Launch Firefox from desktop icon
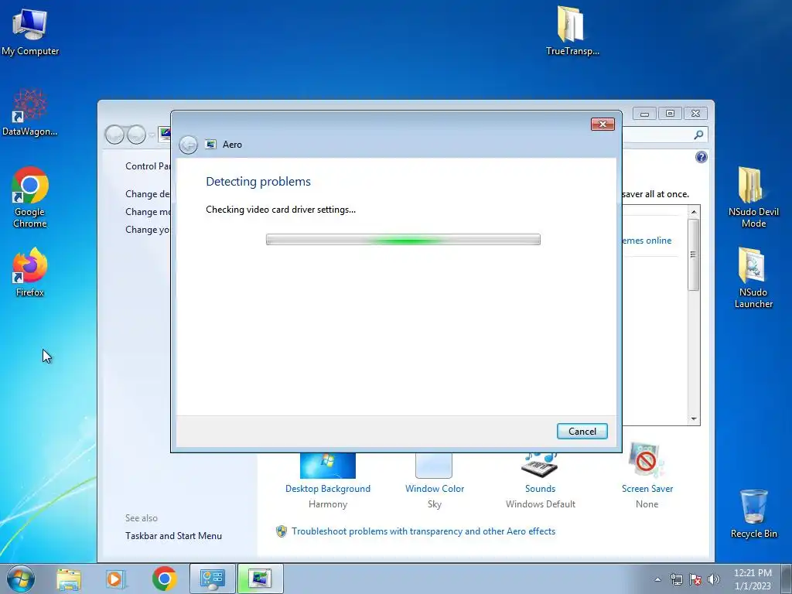The height and width of the screenshot is (594, 792). click(30, 271)
